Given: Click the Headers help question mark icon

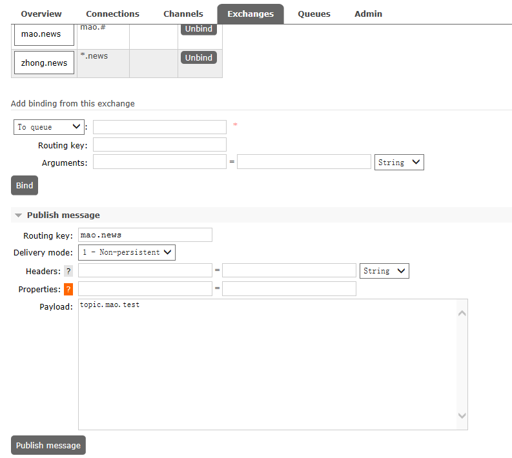Looking at the screenshot, I should (x=68, y=272).
